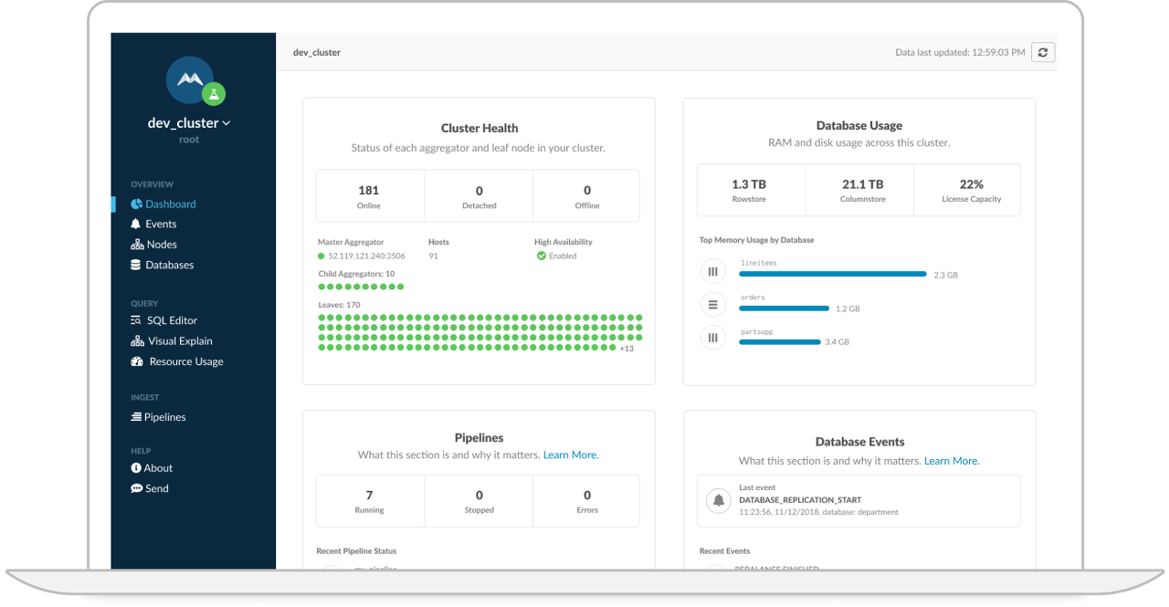Click the partsupp memory usage bar
1169x607 pixels.
pos(780,342)
